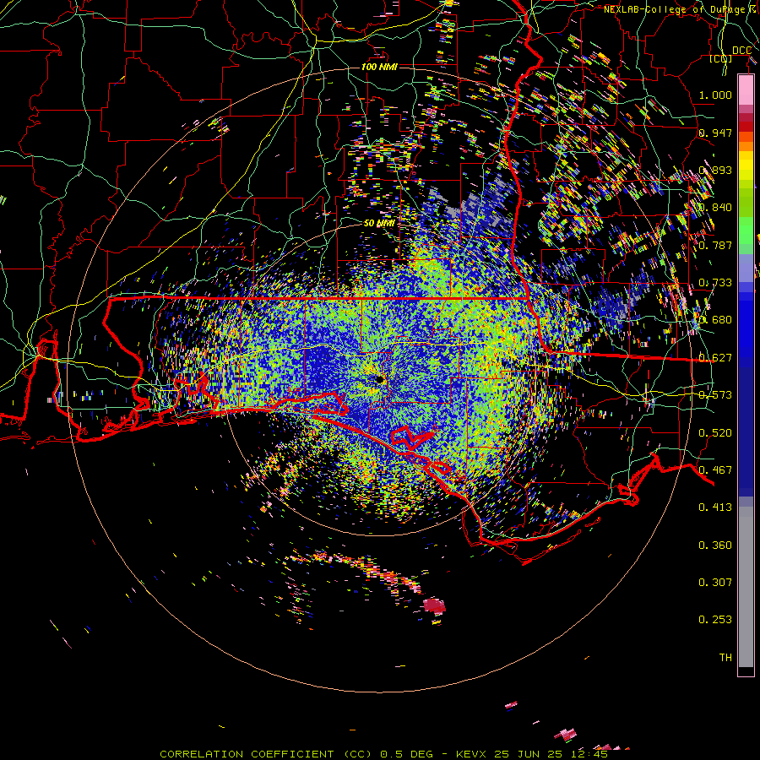Click the 0.787 scale value

tap(715, 245)
